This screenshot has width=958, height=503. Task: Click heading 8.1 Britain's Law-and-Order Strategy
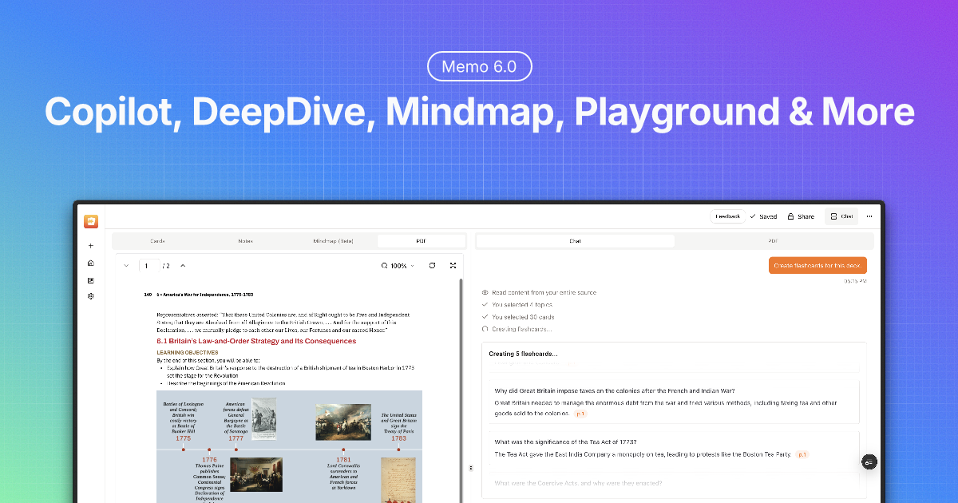(256, 341)
